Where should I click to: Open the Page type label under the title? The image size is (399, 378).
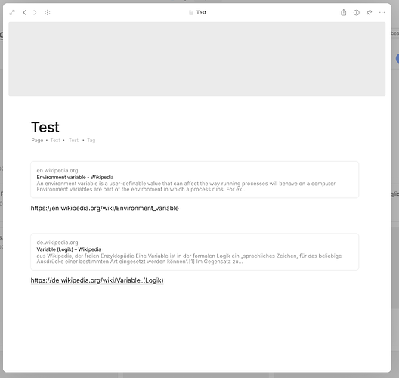(x=37, y=141)
